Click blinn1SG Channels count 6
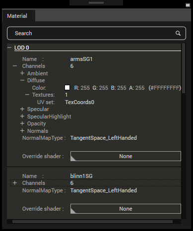Image resolution: width=193 pixels, height=231 pixels. click(72, 183)
